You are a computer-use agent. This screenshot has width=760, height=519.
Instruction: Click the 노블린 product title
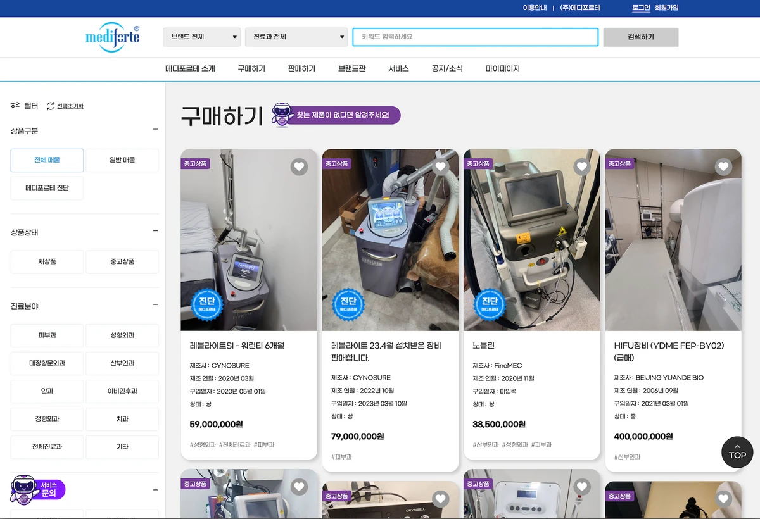(x=483, y=346)
